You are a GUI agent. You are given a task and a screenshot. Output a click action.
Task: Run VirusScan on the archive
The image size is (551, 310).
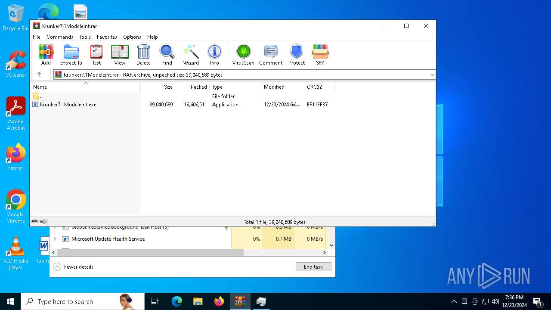click(243, 55)
